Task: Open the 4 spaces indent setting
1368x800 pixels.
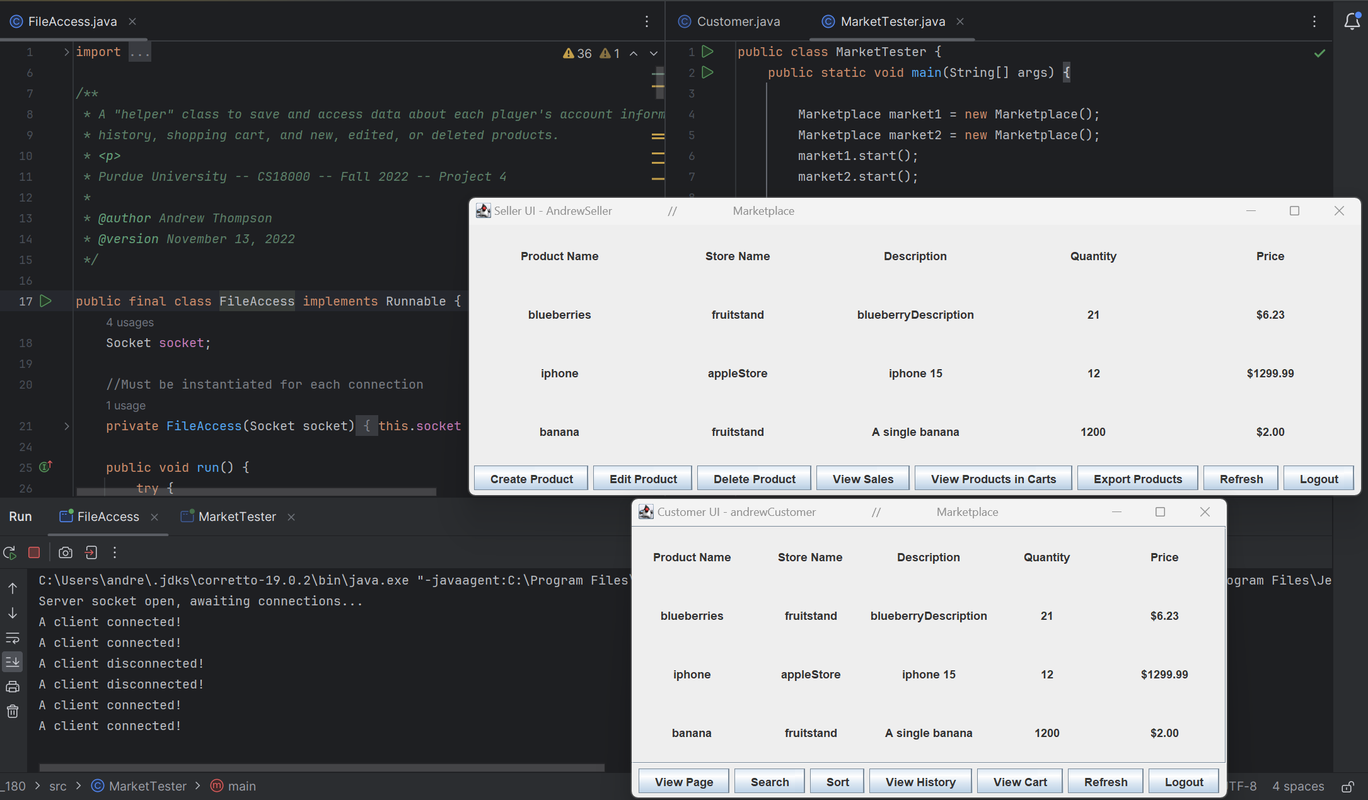Action: (x=1297, y=786)
